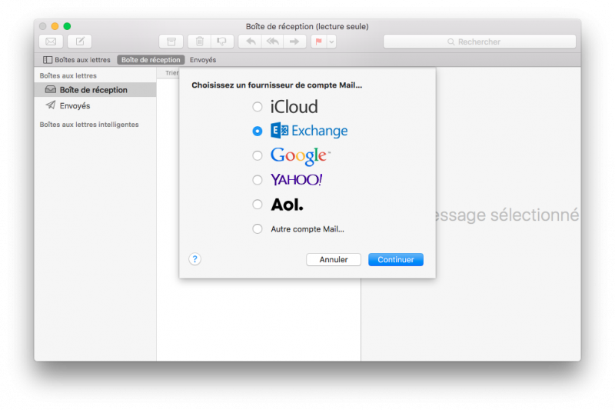Open Boîte de réception in the sidebar
This screenshot has width=615, height=410.
[95, 90]
